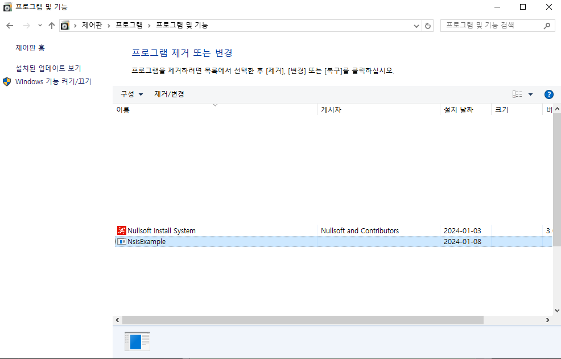
Task: Select Nullsoft Install System row
Action: [x=334, y=231]
